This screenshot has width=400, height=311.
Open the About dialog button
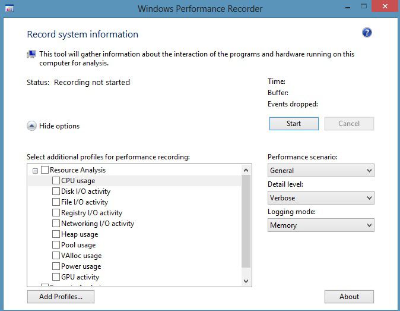(349, 297)
